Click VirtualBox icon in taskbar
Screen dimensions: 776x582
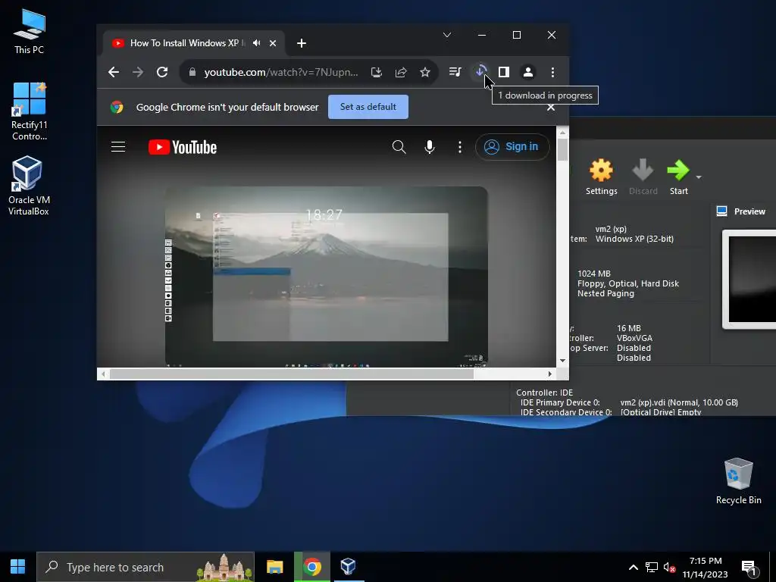point(349,567)
